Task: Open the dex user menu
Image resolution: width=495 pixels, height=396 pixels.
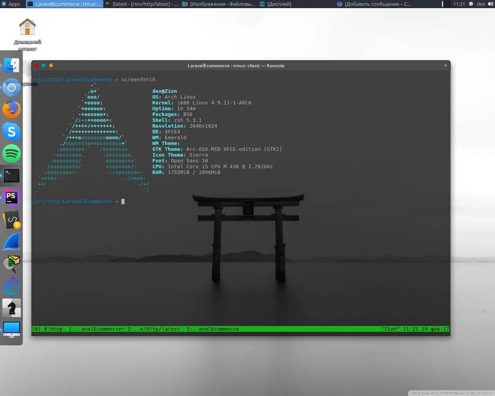Action: tap(481, 4)
